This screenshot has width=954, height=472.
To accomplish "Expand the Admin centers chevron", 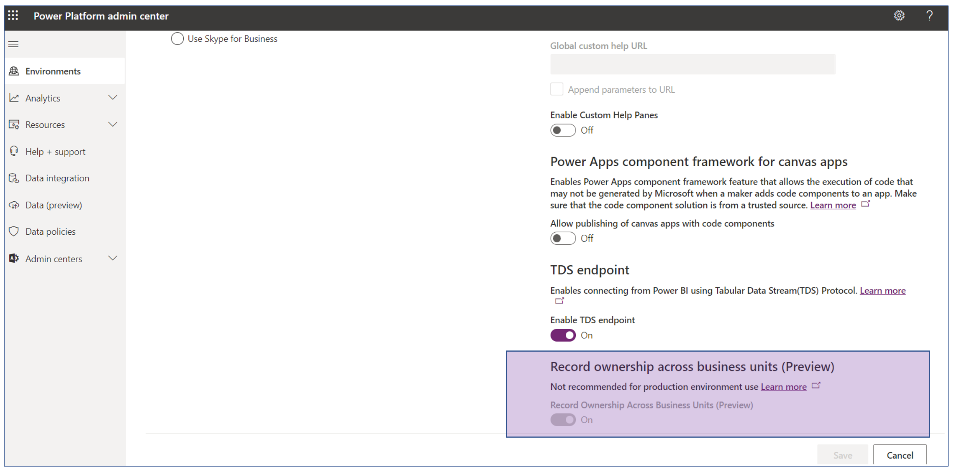I will click(x=113, y=259).
